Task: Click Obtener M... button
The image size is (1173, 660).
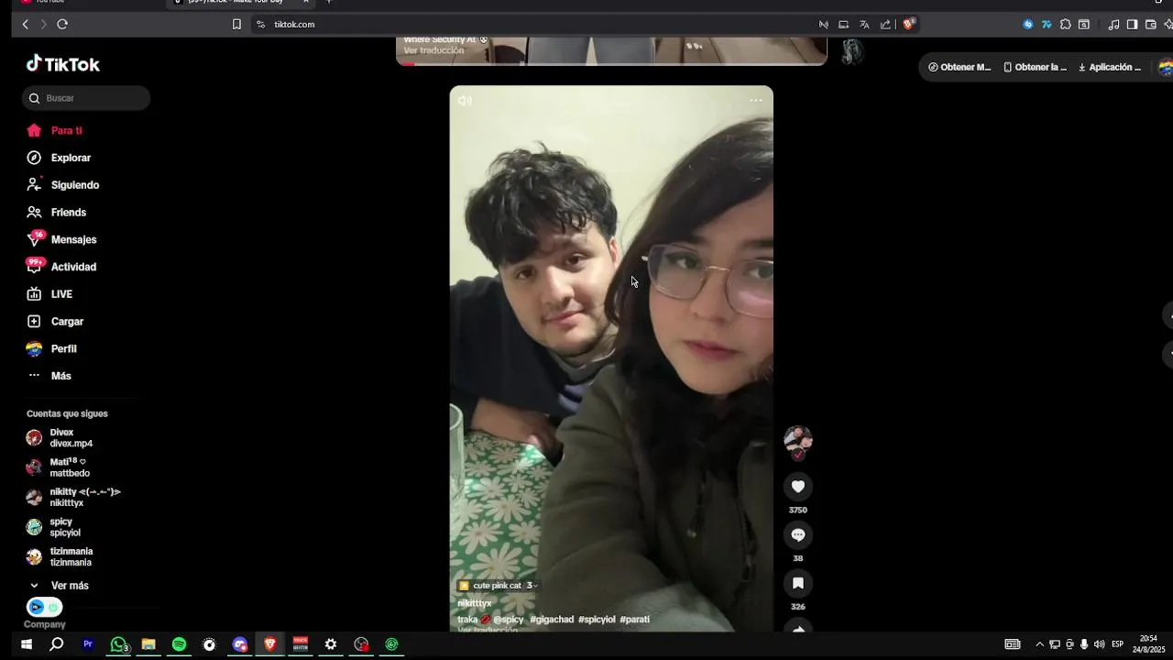Action: (x=959, y=67)
